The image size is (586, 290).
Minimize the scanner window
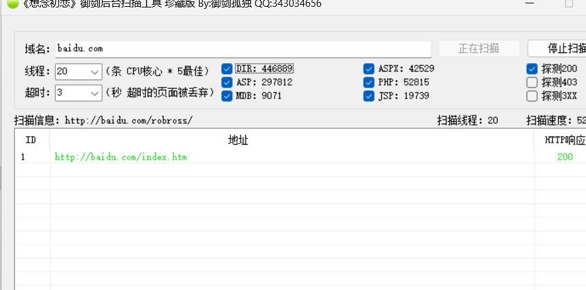coord(530,3)
